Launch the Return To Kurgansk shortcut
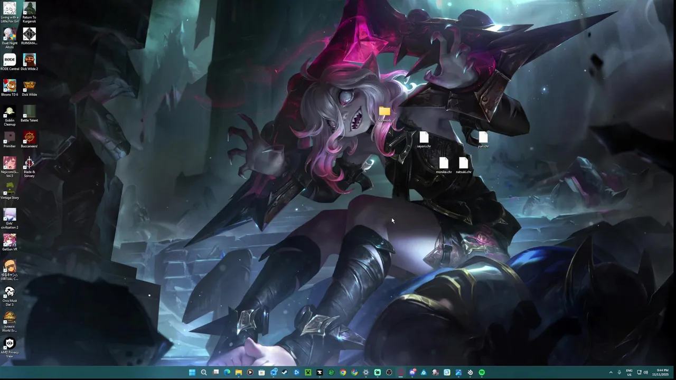Screen dimensions: 676x380 pyautogui.click(x=30, y=13)
